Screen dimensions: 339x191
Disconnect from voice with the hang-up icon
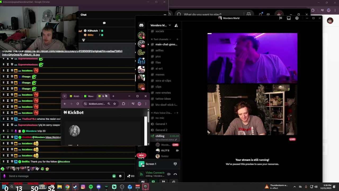pyautogui.click(x=175, y=174)
